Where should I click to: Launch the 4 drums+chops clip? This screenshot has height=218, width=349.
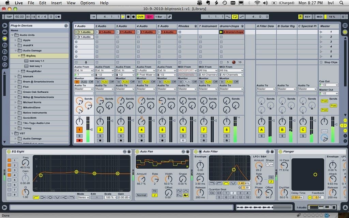(221, 32)
